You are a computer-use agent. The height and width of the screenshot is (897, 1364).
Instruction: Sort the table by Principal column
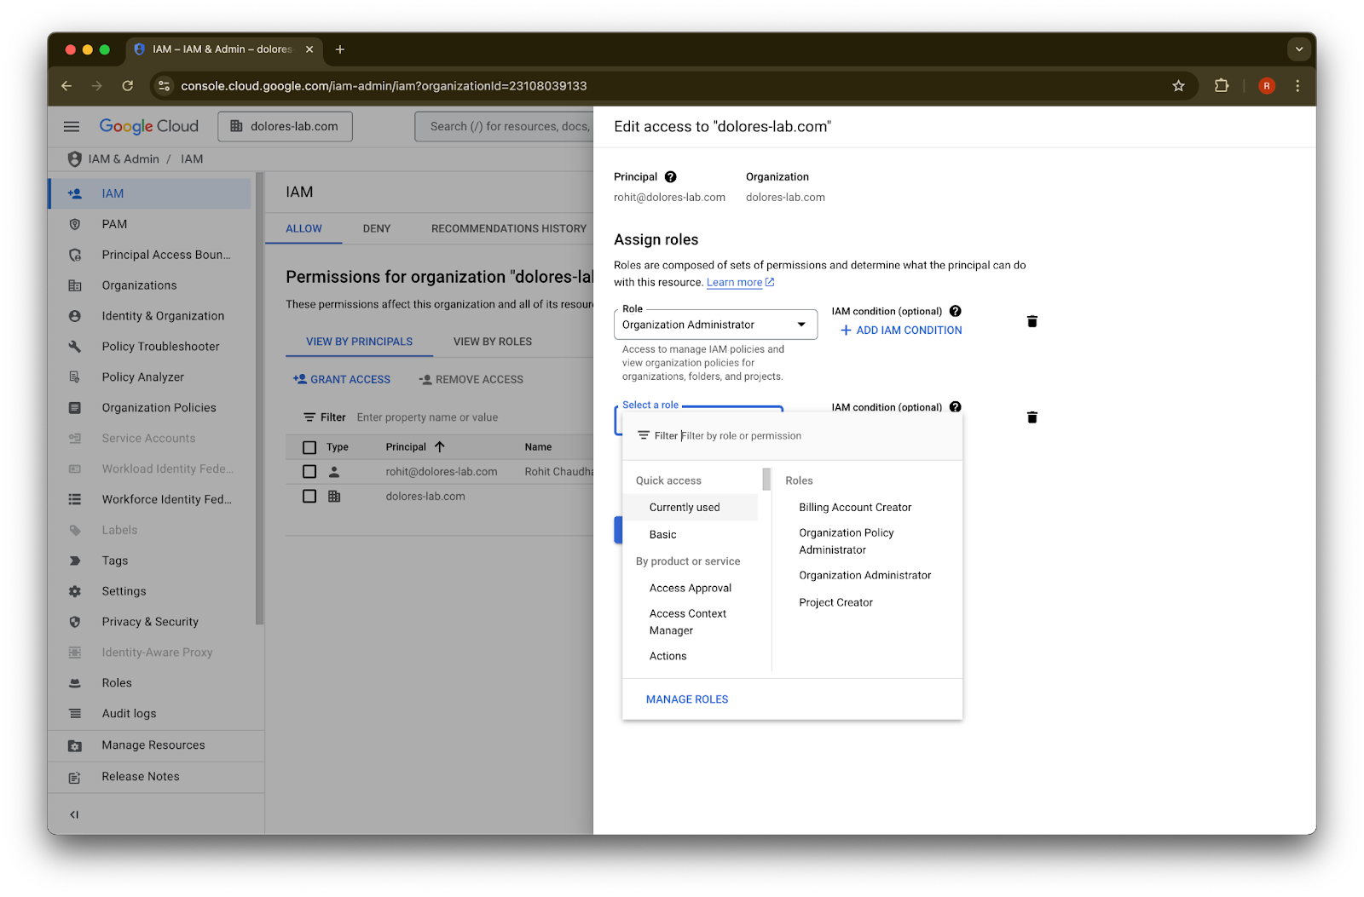414,447
